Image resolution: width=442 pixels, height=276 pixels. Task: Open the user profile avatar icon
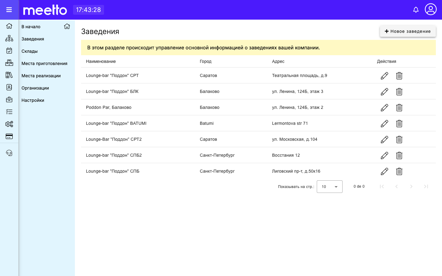[431, 9]
